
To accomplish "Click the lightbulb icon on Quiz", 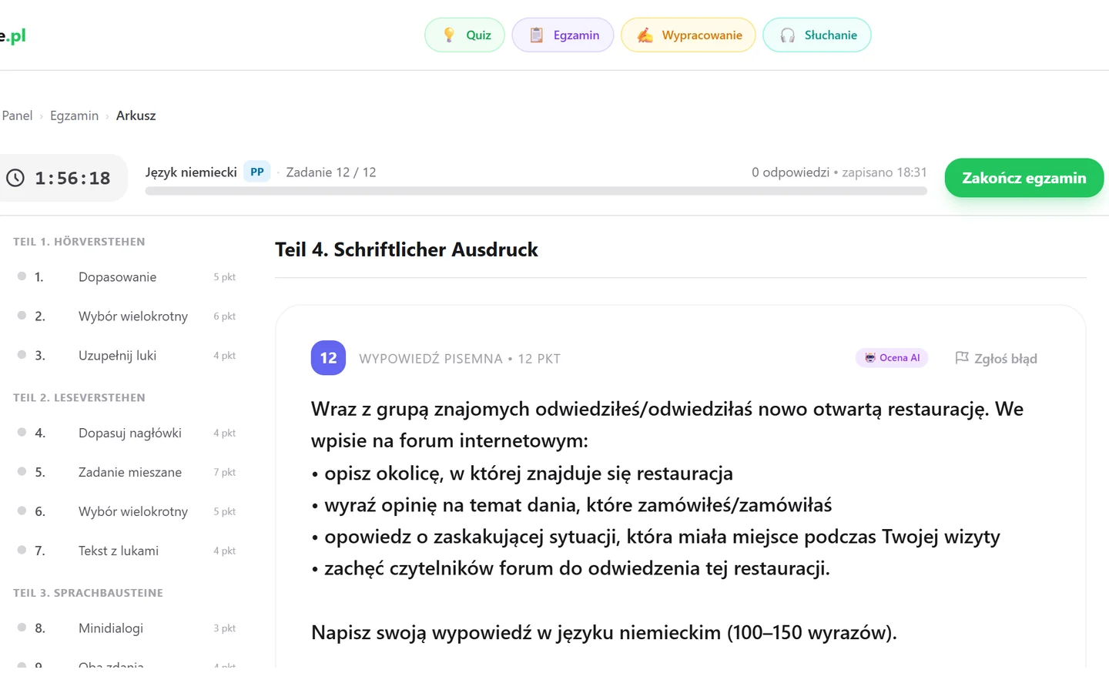I will click(449, 35).
